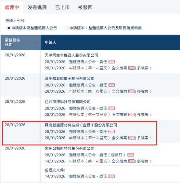Screen dimensions: 180x183
Task: Open 多檔案 link for 合肥酷芯微電子
Action: 143,91
